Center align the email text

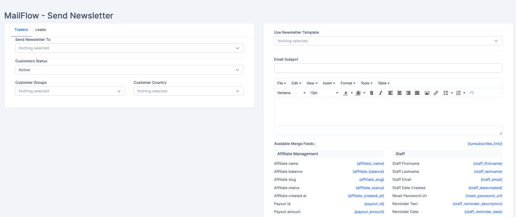(x=399, y=93)
